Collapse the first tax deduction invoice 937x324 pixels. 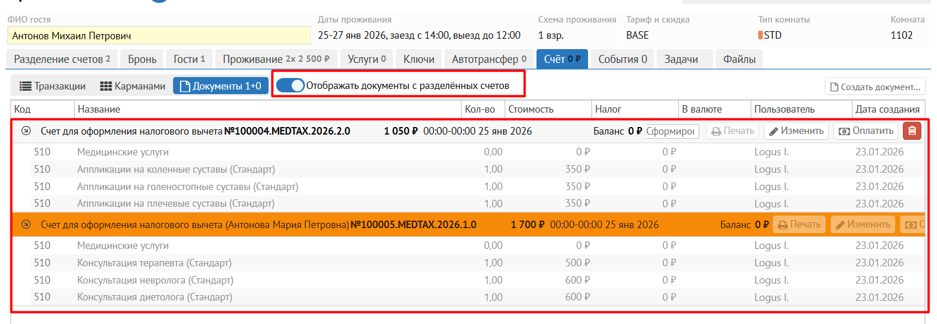[x=26, y=131]
